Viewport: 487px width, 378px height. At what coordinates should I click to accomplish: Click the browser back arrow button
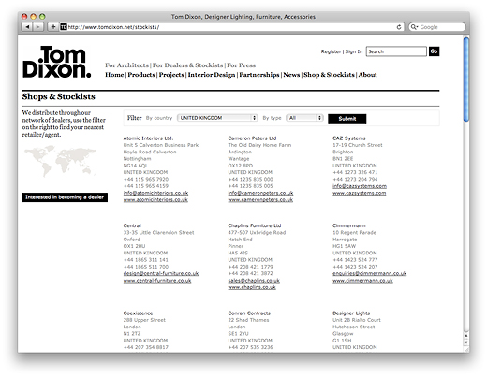pyautogui.click(x=27, y=27)
